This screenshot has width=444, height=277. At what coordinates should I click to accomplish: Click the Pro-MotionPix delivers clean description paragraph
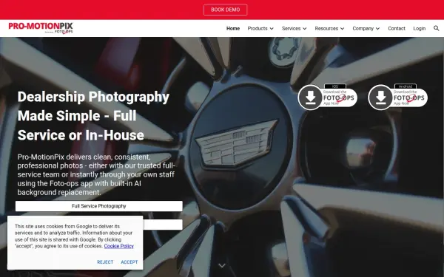click(x=96, y=174)
